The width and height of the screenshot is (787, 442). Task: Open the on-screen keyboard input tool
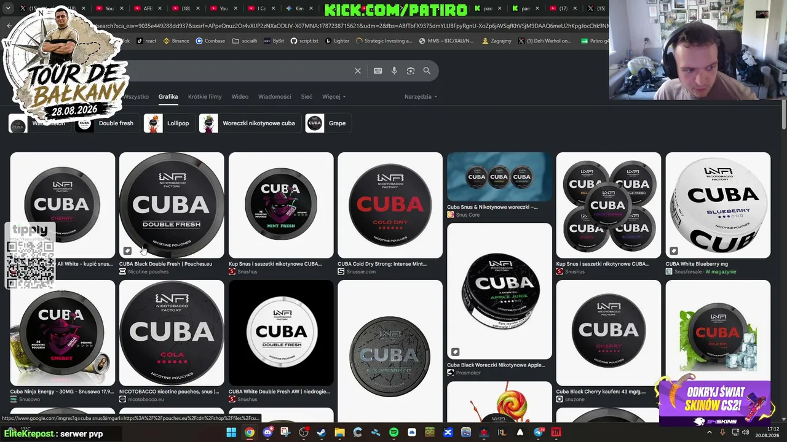(378, 71)
